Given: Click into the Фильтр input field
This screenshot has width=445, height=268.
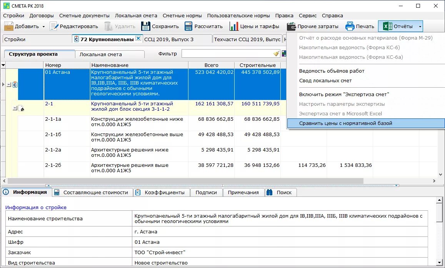Looking at the screenshot, I should point(227,53).
